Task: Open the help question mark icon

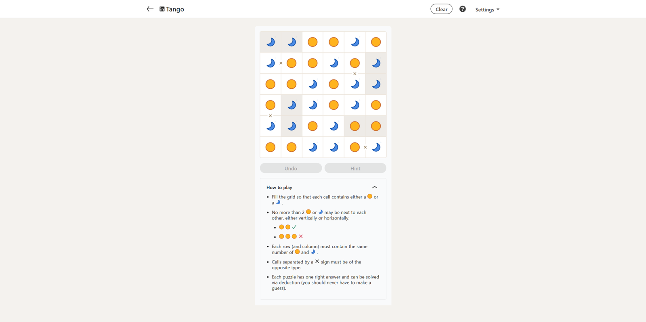Action: 462,9
